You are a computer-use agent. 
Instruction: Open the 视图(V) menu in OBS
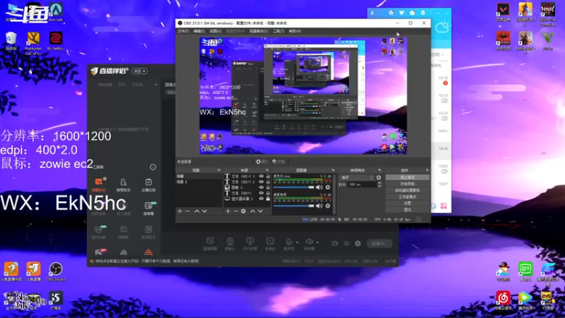(x=215, y=31)
